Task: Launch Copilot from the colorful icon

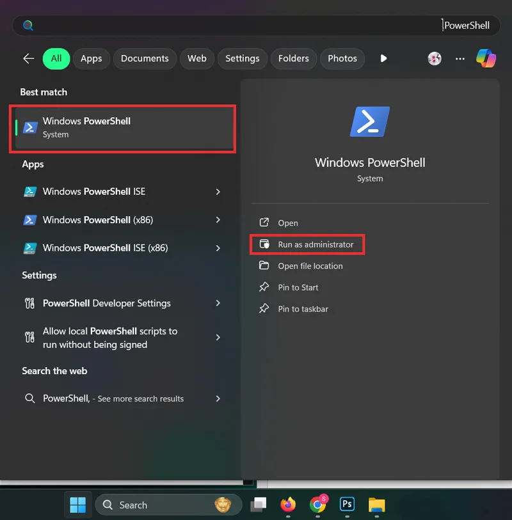Action: (x=486, y=58)
